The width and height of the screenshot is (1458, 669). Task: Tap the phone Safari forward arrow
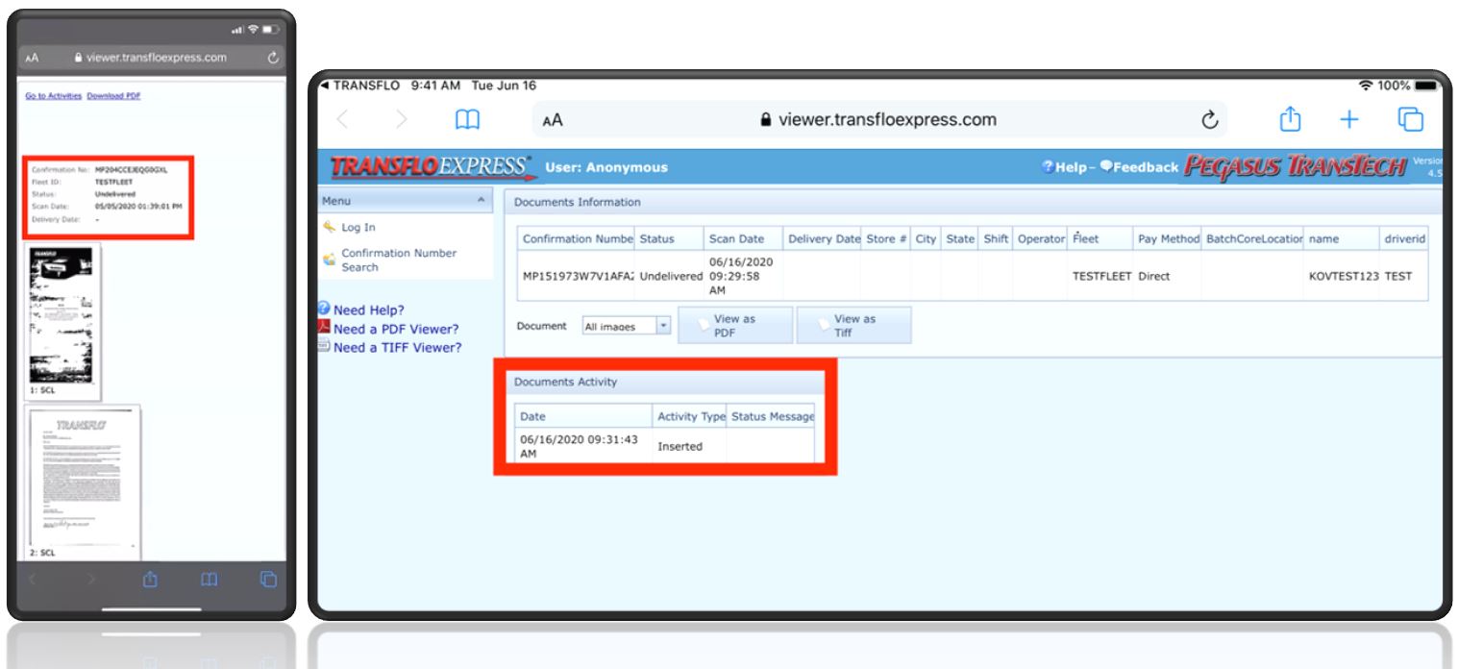(89, 581)
